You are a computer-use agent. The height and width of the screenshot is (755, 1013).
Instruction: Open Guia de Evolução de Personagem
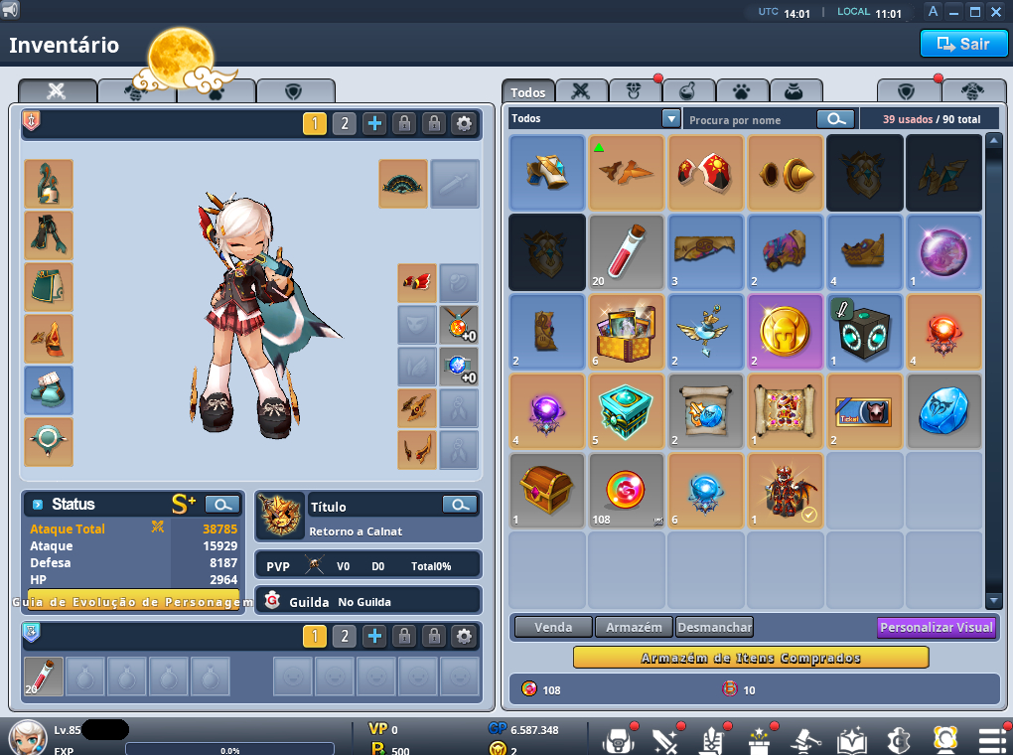pyautogui.click(x=133, y=602)
